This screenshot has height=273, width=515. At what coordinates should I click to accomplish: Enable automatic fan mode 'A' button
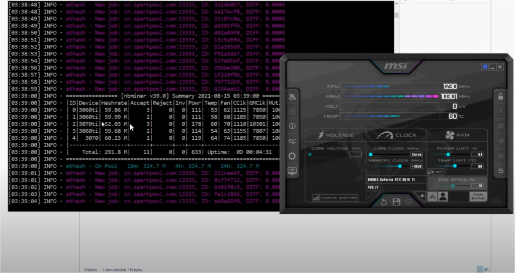432,197
